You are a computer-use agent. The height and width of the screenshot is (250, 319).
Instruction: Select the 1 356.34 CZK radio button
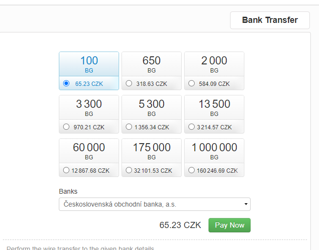129,127
